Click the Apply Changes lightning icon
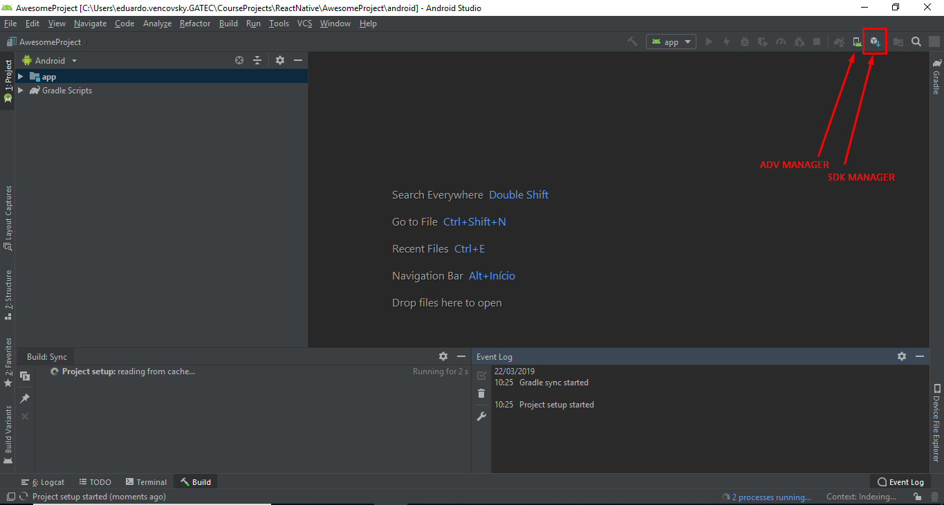The width and height of the screenshot is (944, 505). [x=727, y=42]
